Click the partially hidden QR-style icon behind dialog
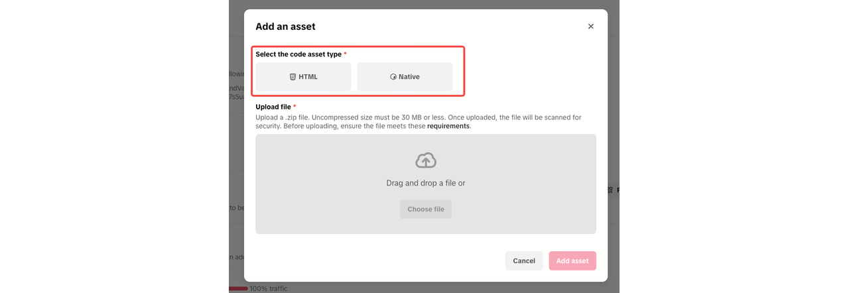The height and width of the screenshot is (293, 849). coord(610,190)
